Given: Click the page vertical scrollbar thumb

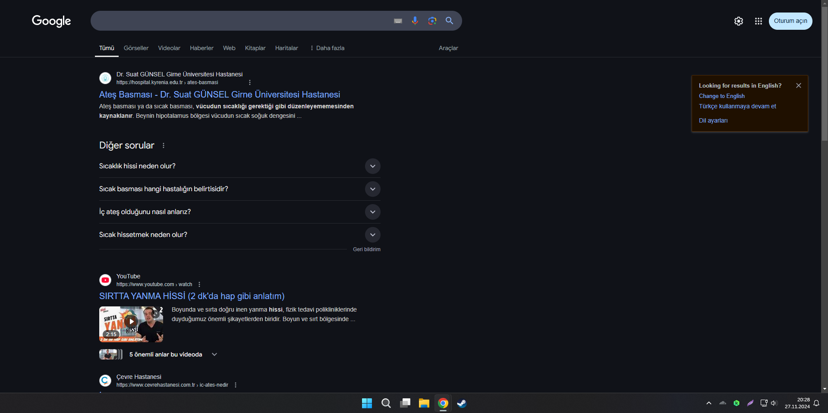Looking at the screenshot, I should 825,73.
